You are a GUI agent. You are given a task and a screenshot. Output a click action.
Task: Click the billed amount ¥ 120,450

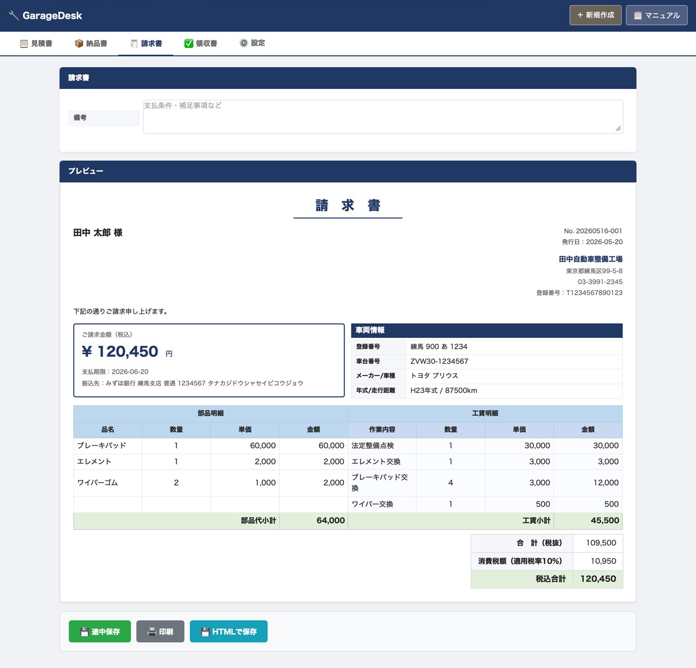pyautogui.click(x=120, y=352)
